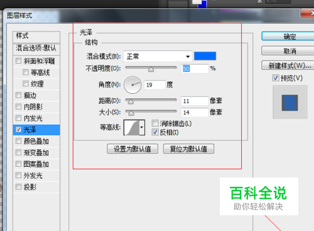The width and height of the screenshot is (314, 231).
Task: Enable the 内发光 style checkbox
Action: point(18,118)
